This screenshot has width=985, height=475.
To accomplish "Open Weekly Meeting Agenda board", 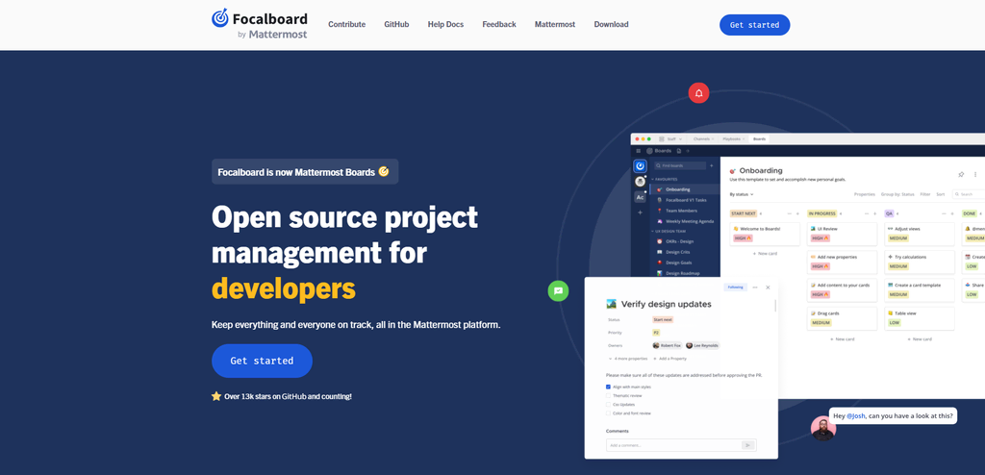I will point(686,221).
